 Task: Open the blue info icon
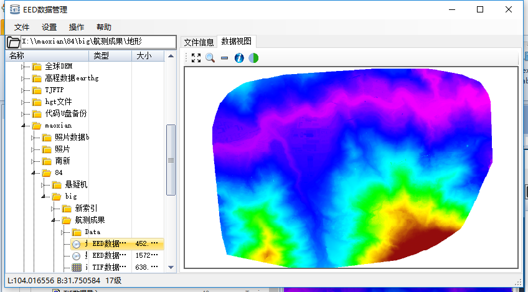pos(239,58)
